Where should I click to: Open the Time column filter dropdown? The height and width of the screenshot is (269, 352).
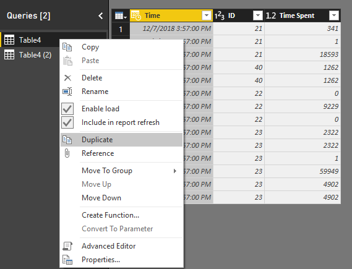(206, 15)
